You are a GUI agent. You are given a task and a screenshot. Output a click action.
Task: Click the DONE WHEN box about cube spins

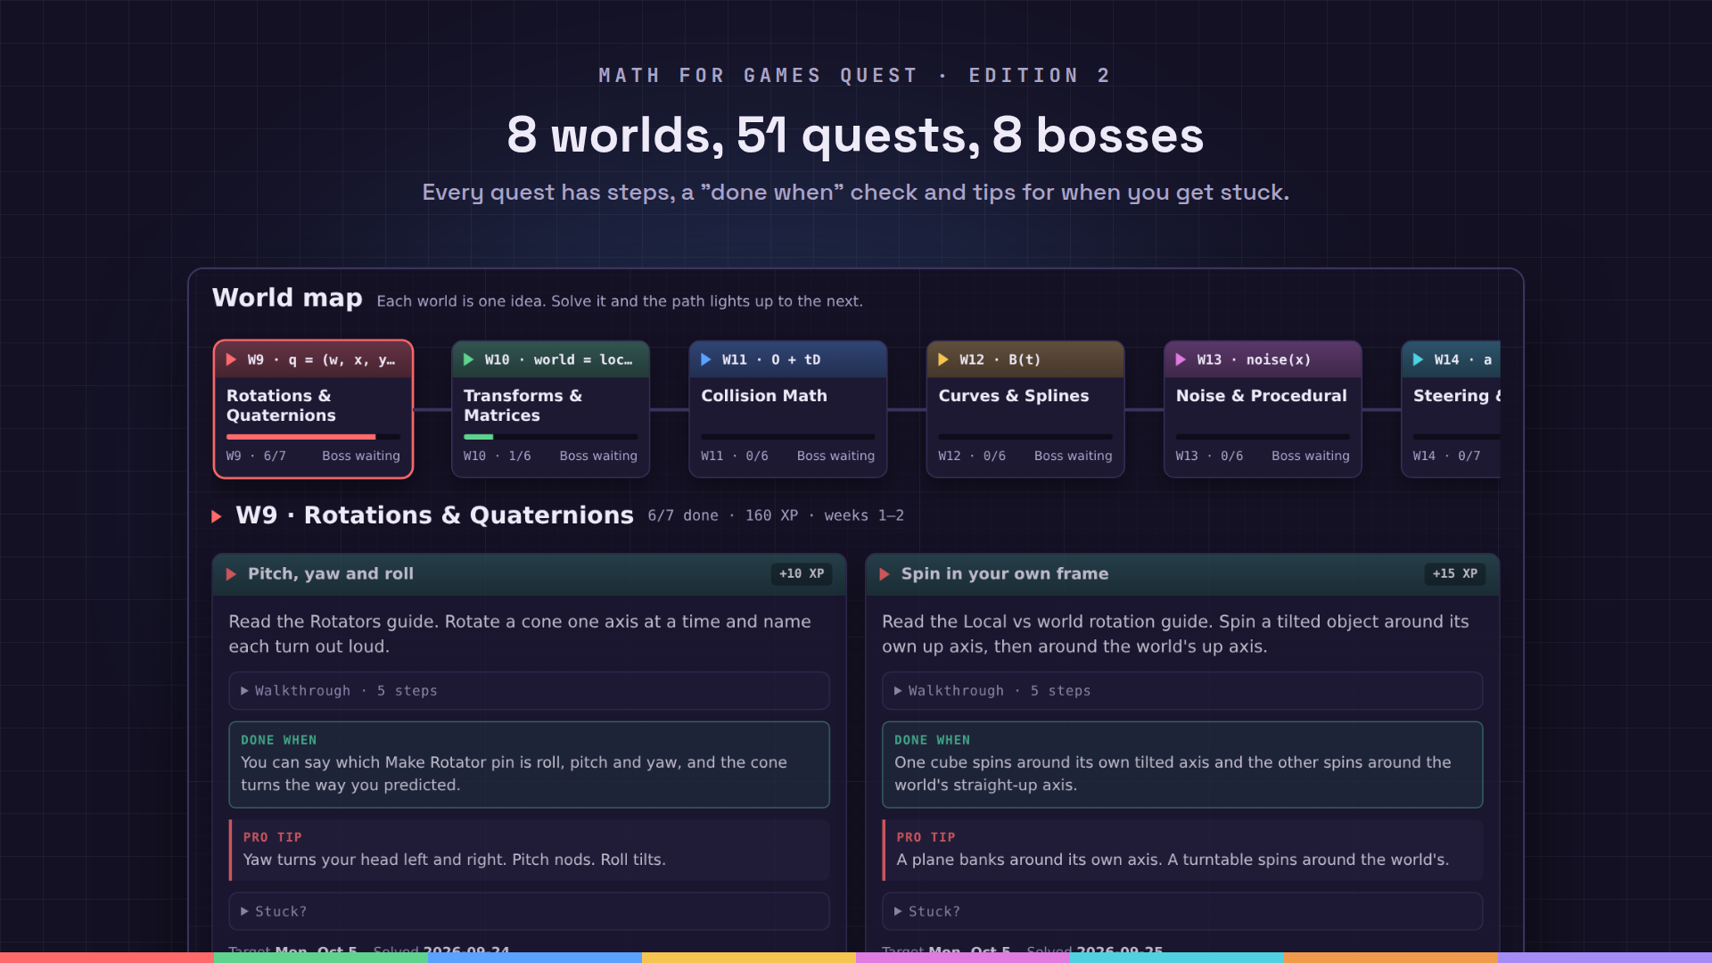tap(1182, 765)
